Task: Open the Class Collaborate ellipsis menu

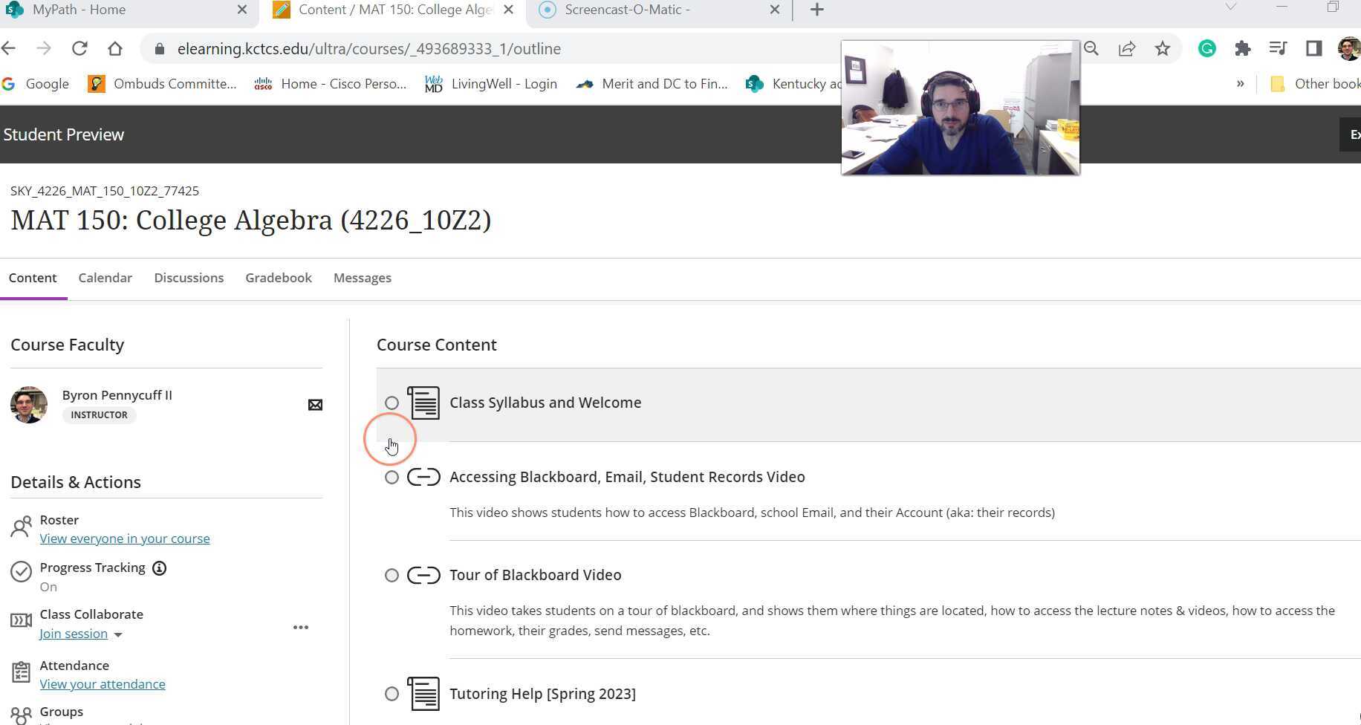Action: (301, 627)
